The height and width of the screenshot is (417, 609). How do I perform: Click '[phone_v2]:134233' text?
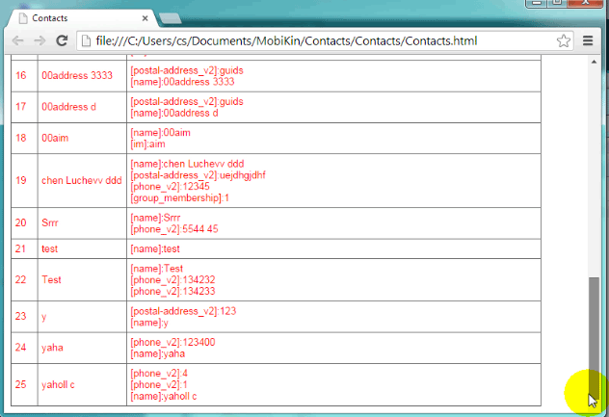[172, 291]
